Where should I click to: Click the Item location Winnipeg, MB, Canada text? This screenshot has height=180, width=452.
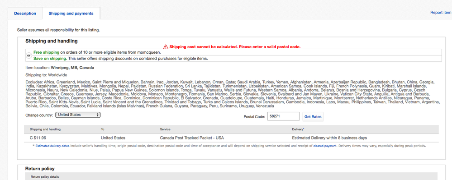point(60,68)
